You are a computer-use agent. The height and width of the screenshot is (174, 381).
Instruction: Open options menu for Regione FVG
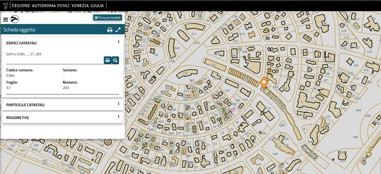[119, 117]
